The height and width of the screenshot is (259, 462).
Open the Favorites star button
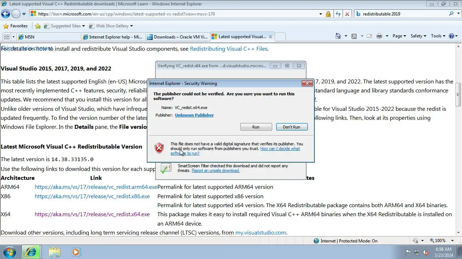(16, 26)
